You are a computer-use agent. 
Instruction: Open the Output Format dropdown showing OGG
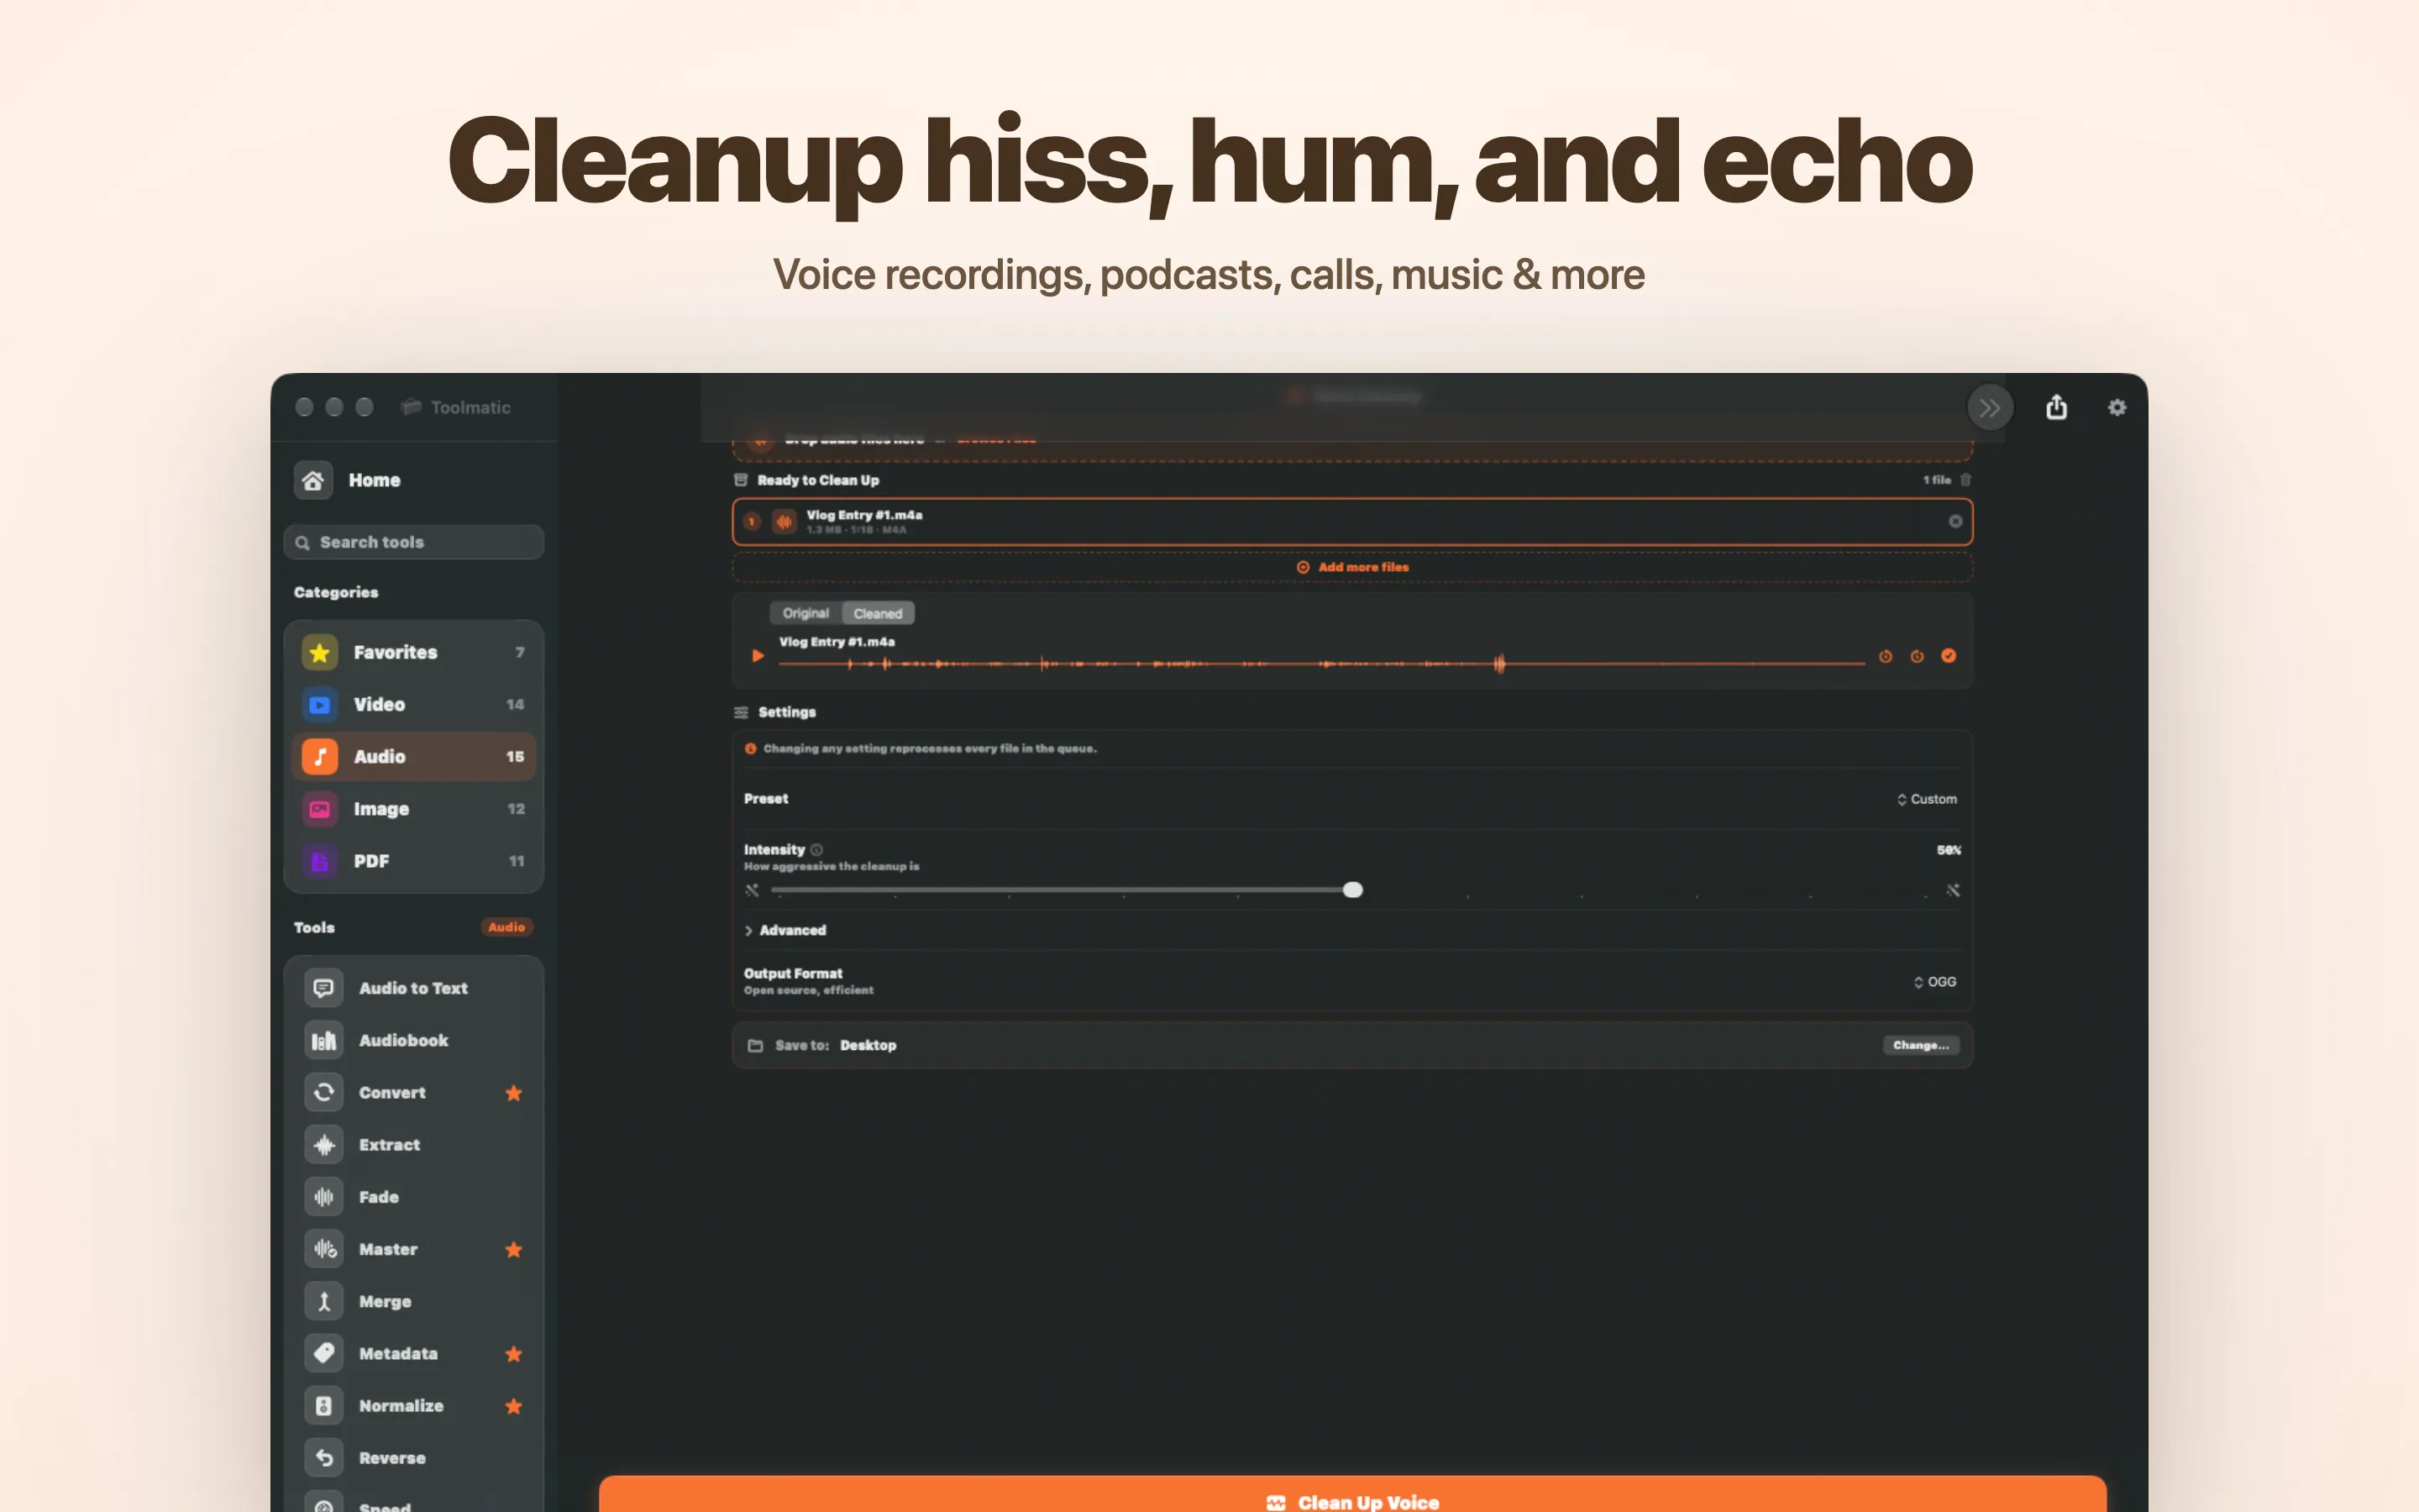(x=1934, y=982)
